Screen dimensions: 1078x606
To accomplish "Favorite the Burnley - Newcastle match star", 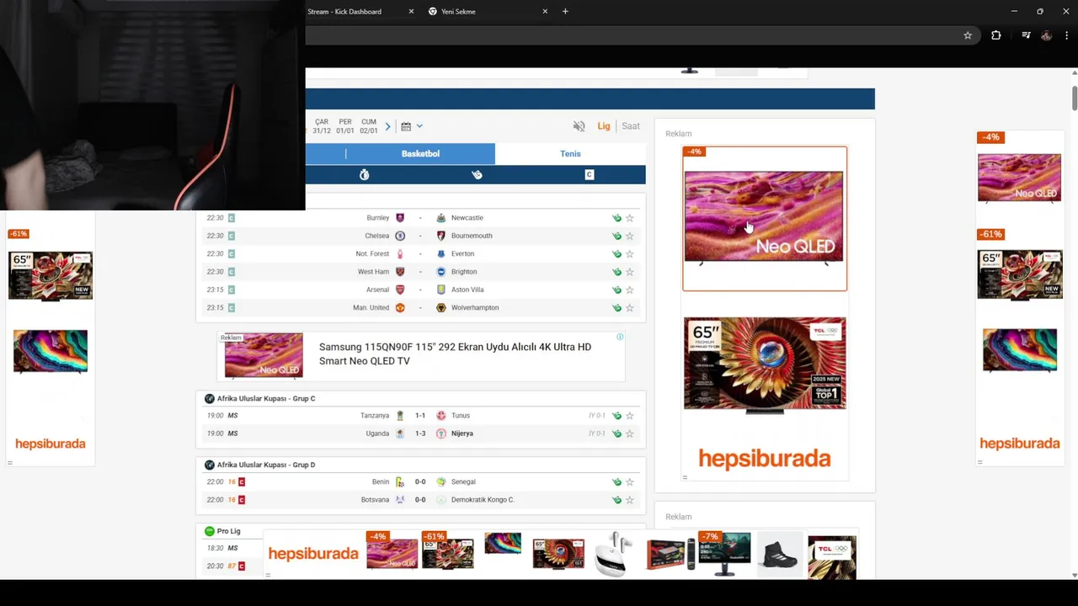I will [x=629, y=218].
